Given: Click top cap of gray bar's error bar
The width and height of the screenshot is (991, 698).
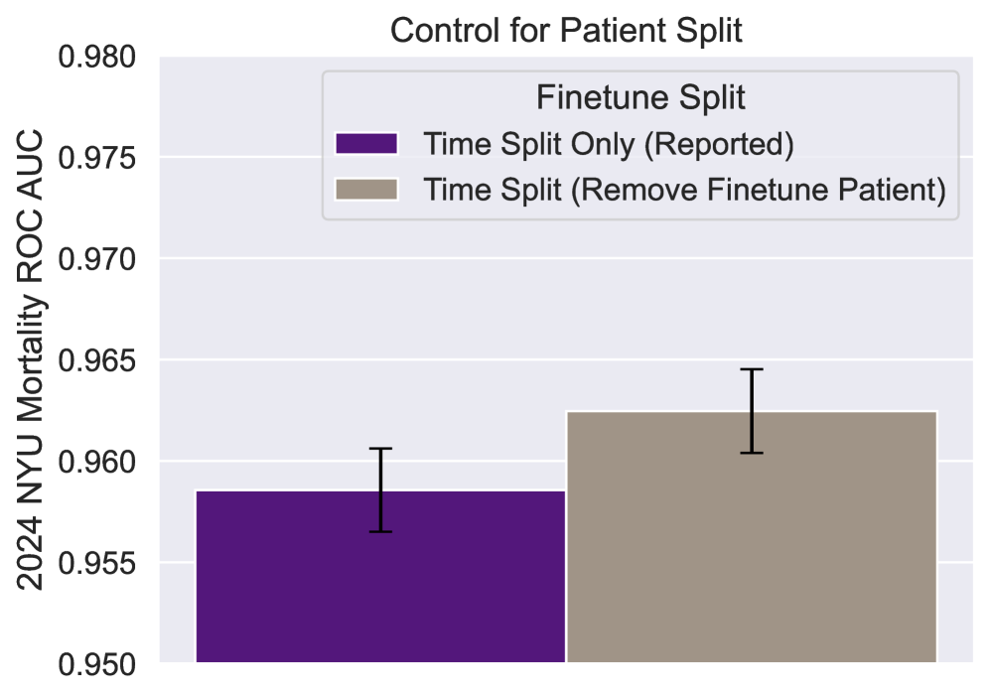Looking at the screenshot, I should 751,369.
